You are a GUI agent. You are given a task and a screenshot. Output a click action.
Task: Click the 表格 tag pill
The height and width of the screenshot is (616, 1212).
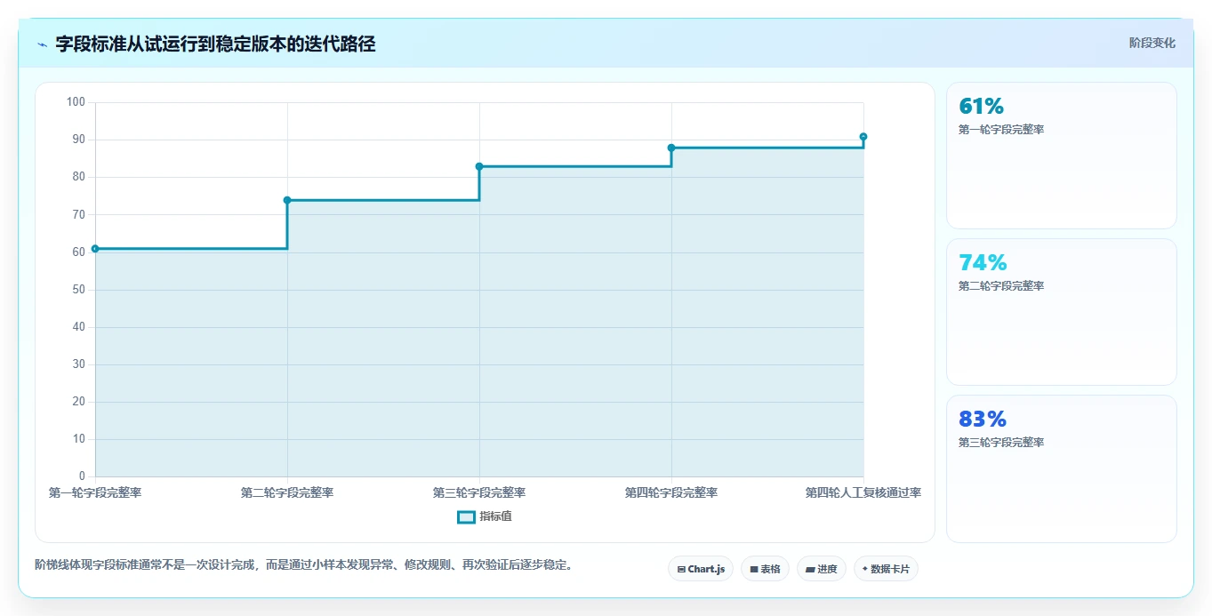click(765, 569)
